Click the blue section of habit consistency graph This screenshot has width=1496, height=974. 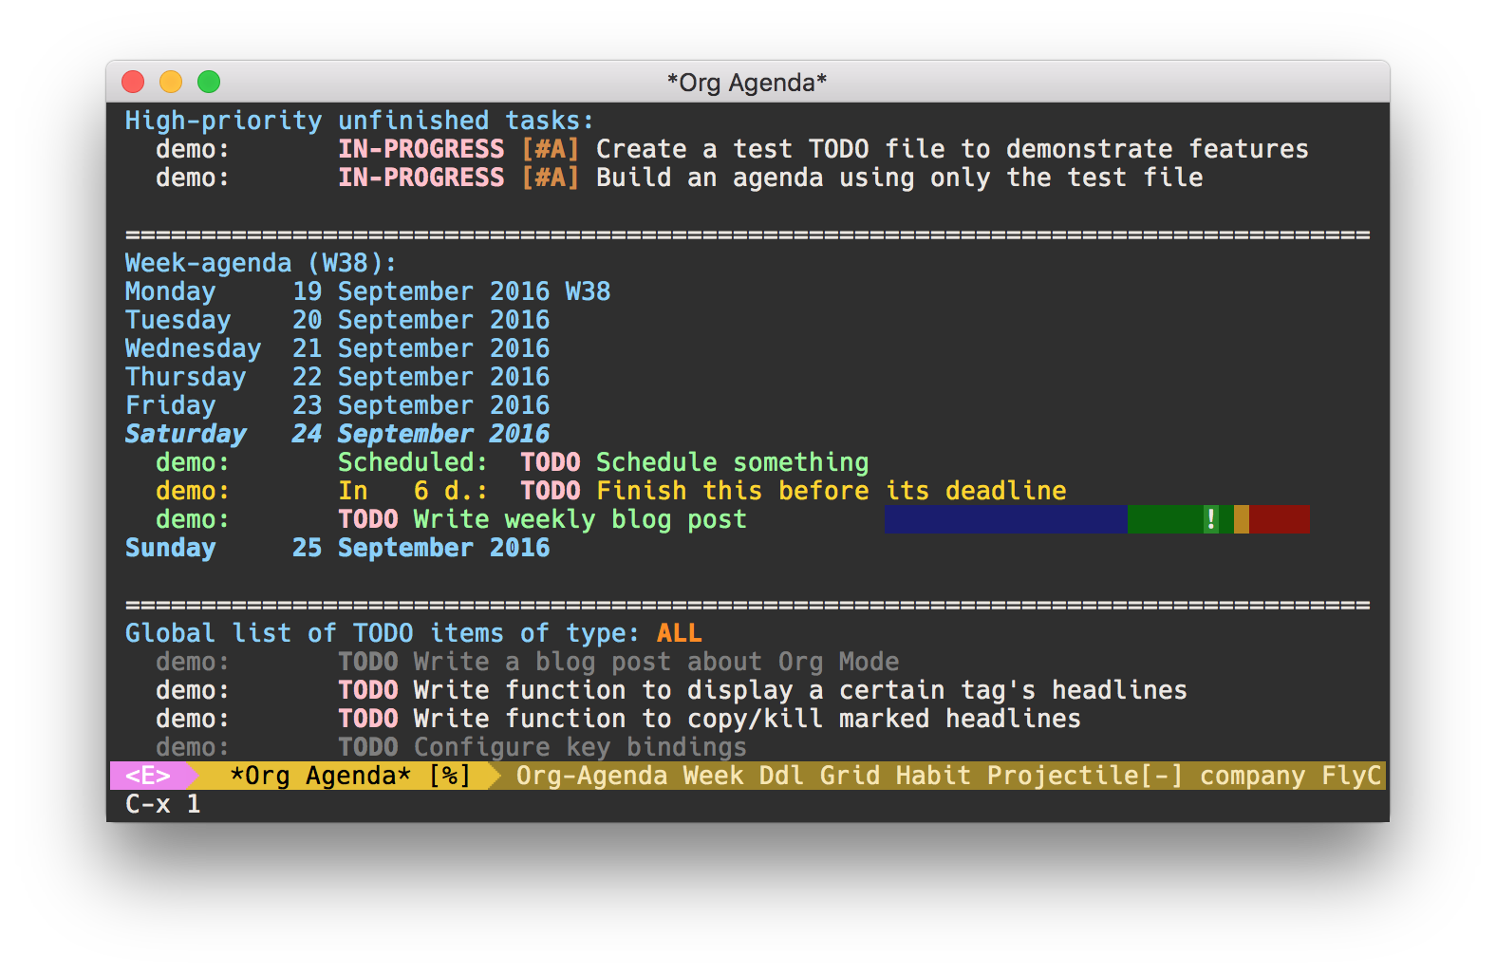[1006, 519]
